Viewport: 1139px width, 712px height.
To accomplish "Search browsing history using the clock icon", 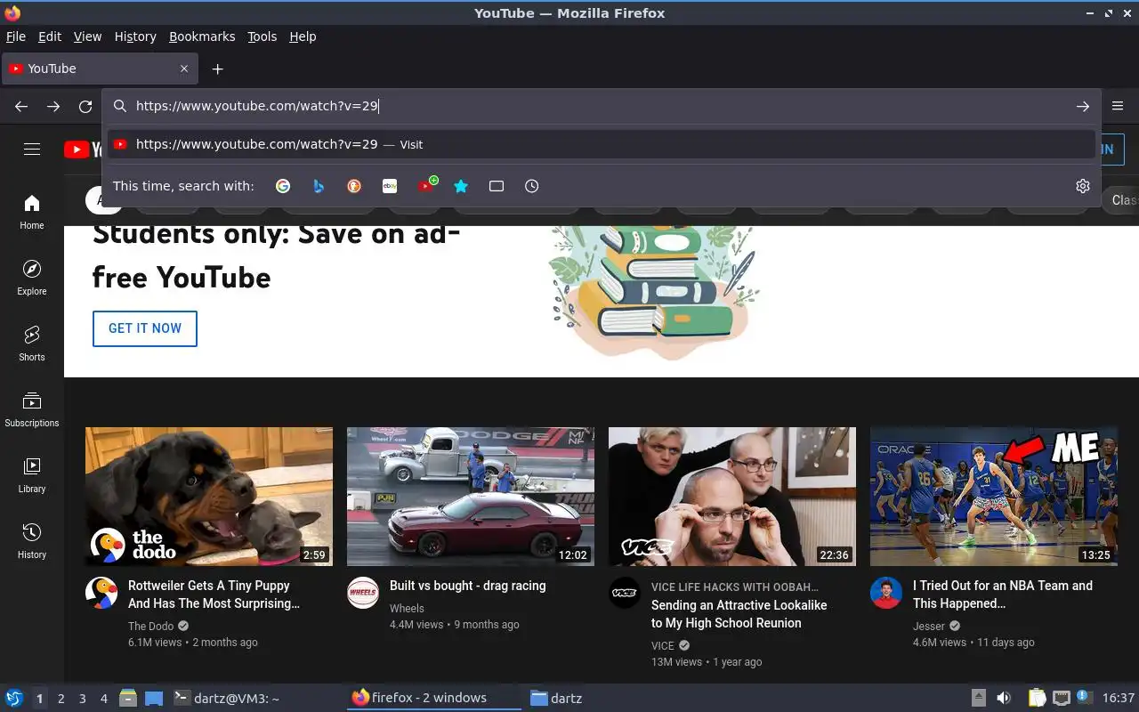I will tap(531, 186).
